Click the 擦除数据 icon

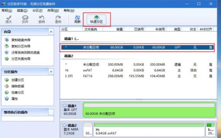(6, 86)
